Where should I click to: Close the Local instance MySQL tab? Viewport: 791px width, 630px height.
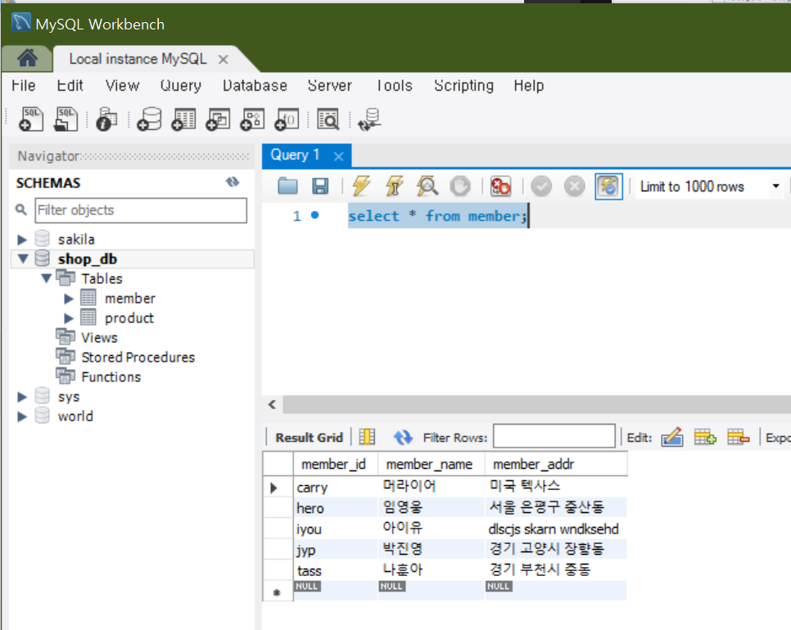[x=223, y=60]
